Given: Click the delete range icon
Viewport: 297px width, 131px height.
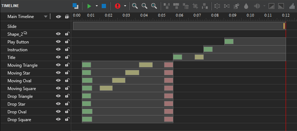Looking at the screenshot, I should 186,6.
